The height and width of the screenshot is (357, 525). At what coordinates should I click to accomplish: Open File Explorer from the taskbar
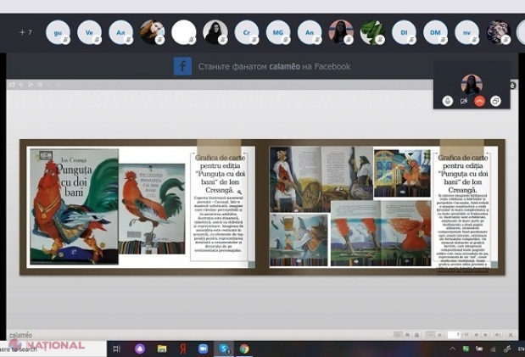click(x=162, y=349)
